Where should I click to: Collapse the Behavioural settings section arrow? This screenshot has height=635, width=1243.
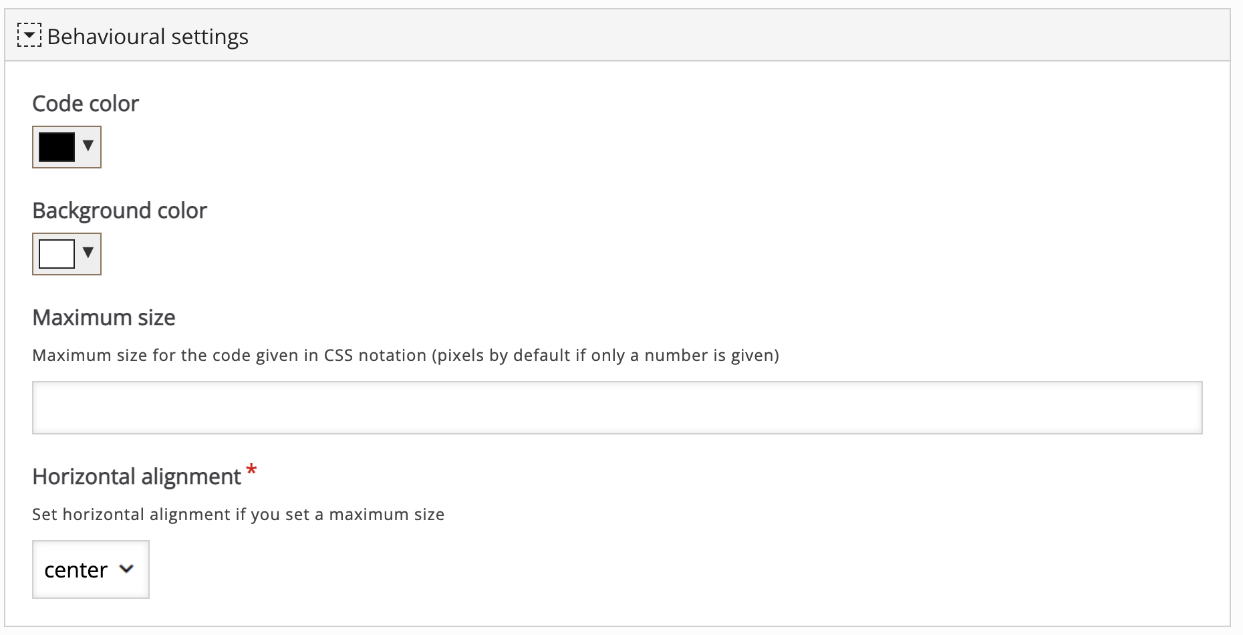point(29,35)
